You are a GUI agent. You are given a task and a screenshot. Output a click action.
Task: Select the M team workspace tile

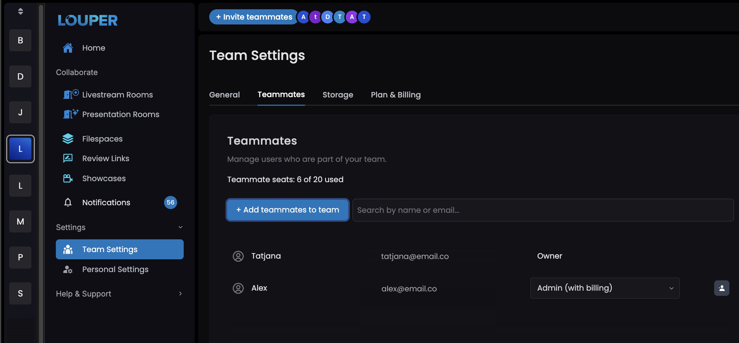[20, 221]
